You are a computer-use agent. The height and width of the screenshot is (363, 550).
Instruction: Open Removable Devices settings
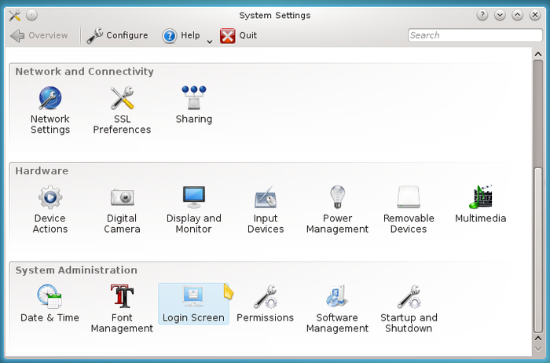coord(409,209)
